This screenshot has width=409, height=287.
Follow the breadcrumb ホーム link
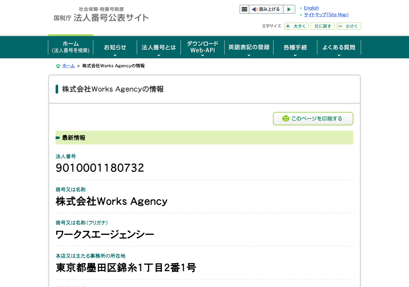pyautogui.click(x=68, y=66)
